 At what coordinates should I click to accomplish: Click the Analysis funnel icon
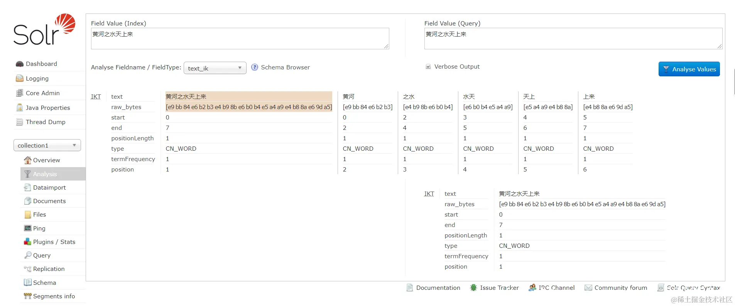(27, 174)
